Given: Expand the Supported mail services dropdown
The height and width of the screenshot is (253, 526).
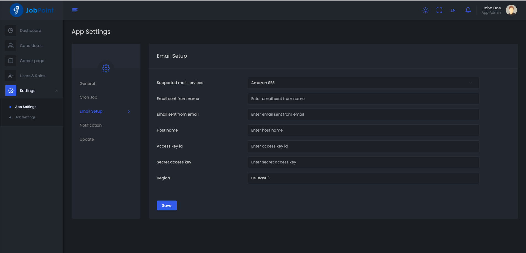Looking at the screenshot, I should coord(363,83).
